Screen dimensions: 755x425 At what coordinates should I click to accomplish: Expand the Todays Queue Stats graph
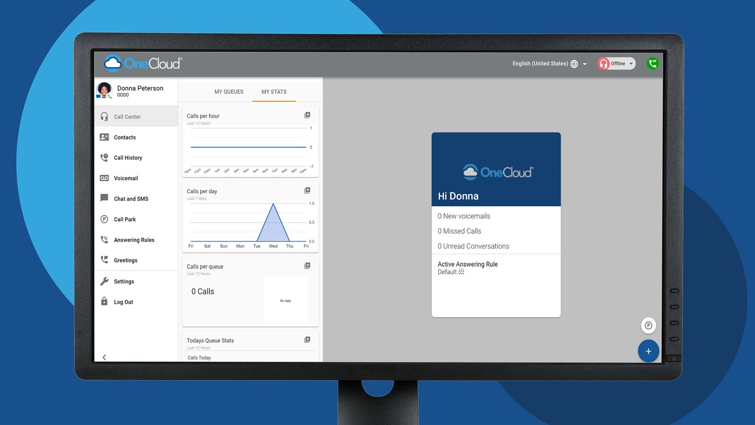[307, 339]
